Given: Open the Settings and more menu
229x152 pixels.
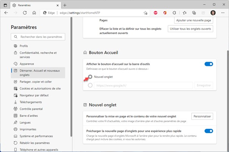Looking at the screenshot, I should (x=223, y=13).
